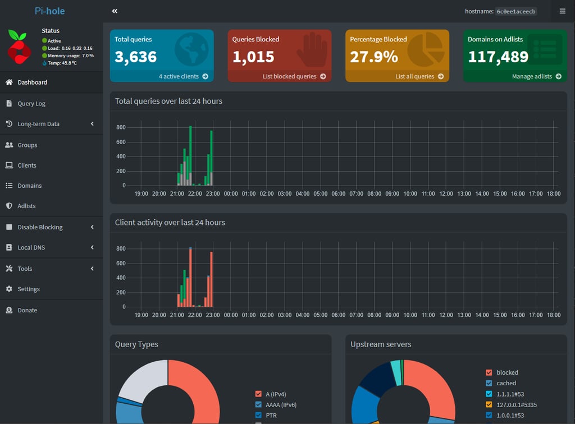Collapse the sidebar with double-chevron icon
Image resolution: width=575 pixels, height=424 pixels.
115,11
